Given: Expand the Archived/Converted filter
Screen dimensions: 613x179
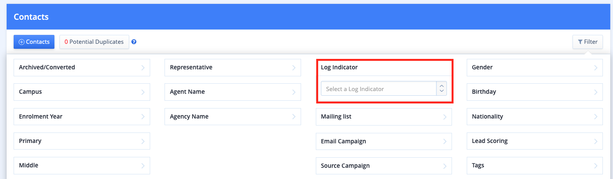Looking at the screenshot, I should coord(82,67).
